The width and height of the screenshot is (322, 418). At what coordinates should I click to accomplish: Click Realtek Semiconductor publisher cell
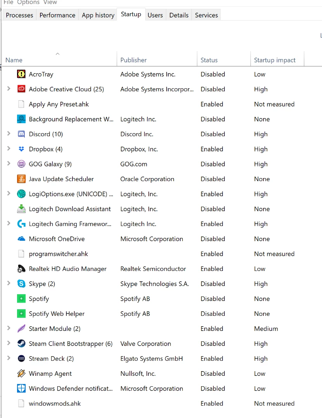point(153,269)
